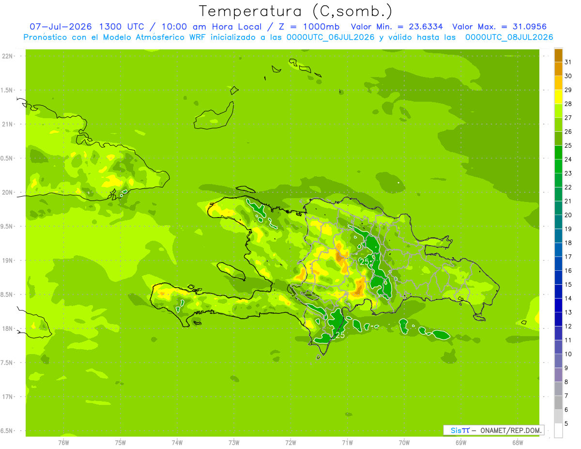Click valid-until time '0000UTC_08JUL2026'
The width and height of the screenshot is (581, 449).
509,37
